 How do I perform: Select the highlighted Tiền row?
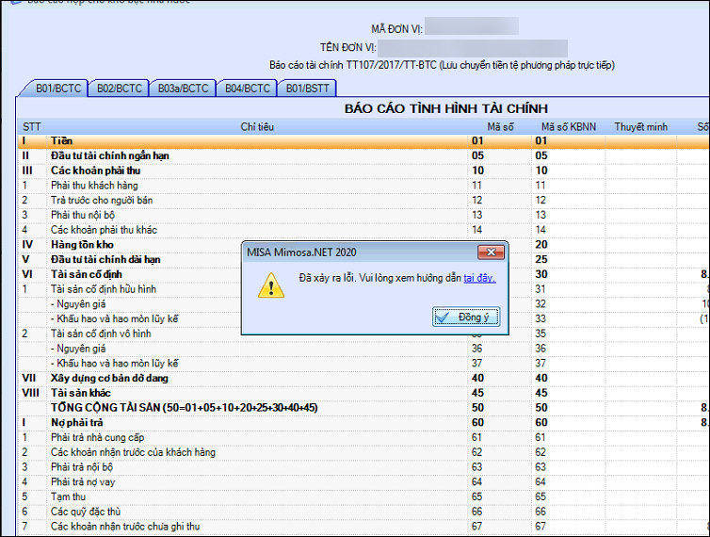tap(254, 140)
